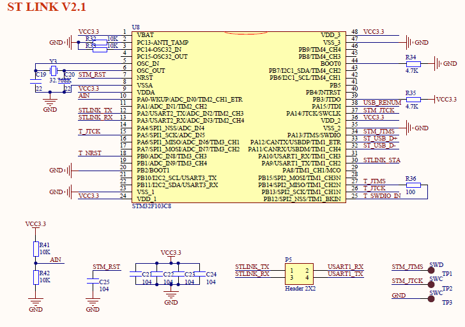This screenshot has width=465, height=327.
Task: Click the "STLINK_STA" net label
Action: point(382,160)
